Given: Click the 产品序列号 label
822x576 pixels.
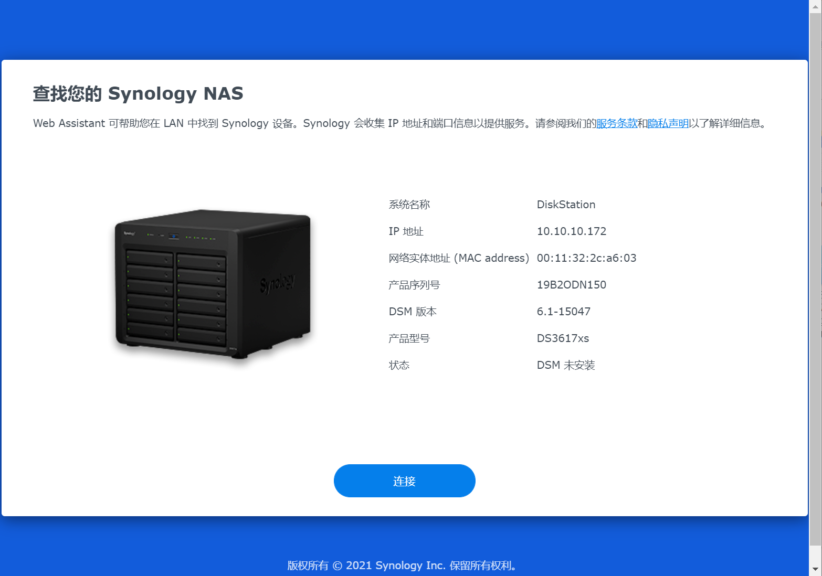Looking at the screenshot, I should (414, 285).
